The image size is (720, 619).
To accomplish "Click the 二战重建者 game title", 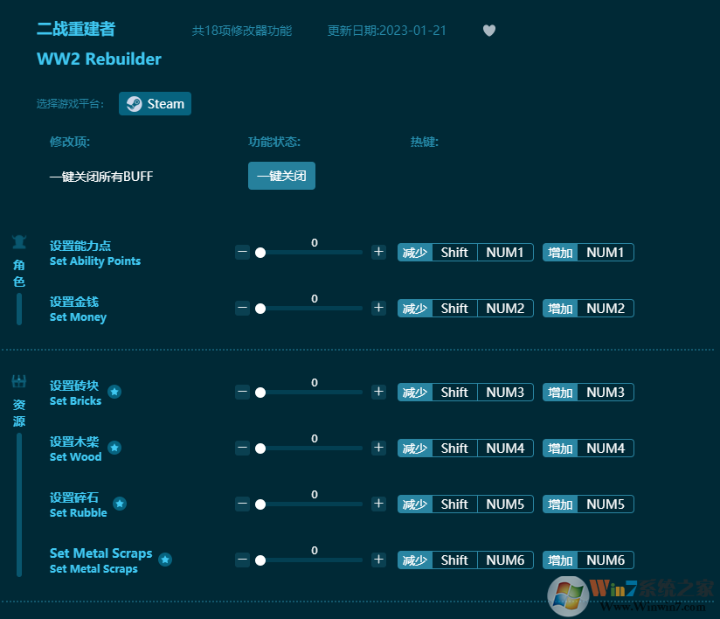I will 76,29.
